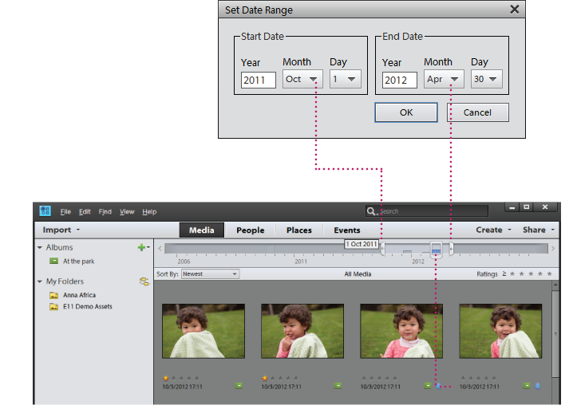
Task: Collapse the Albums section
Action: [41, 248]
